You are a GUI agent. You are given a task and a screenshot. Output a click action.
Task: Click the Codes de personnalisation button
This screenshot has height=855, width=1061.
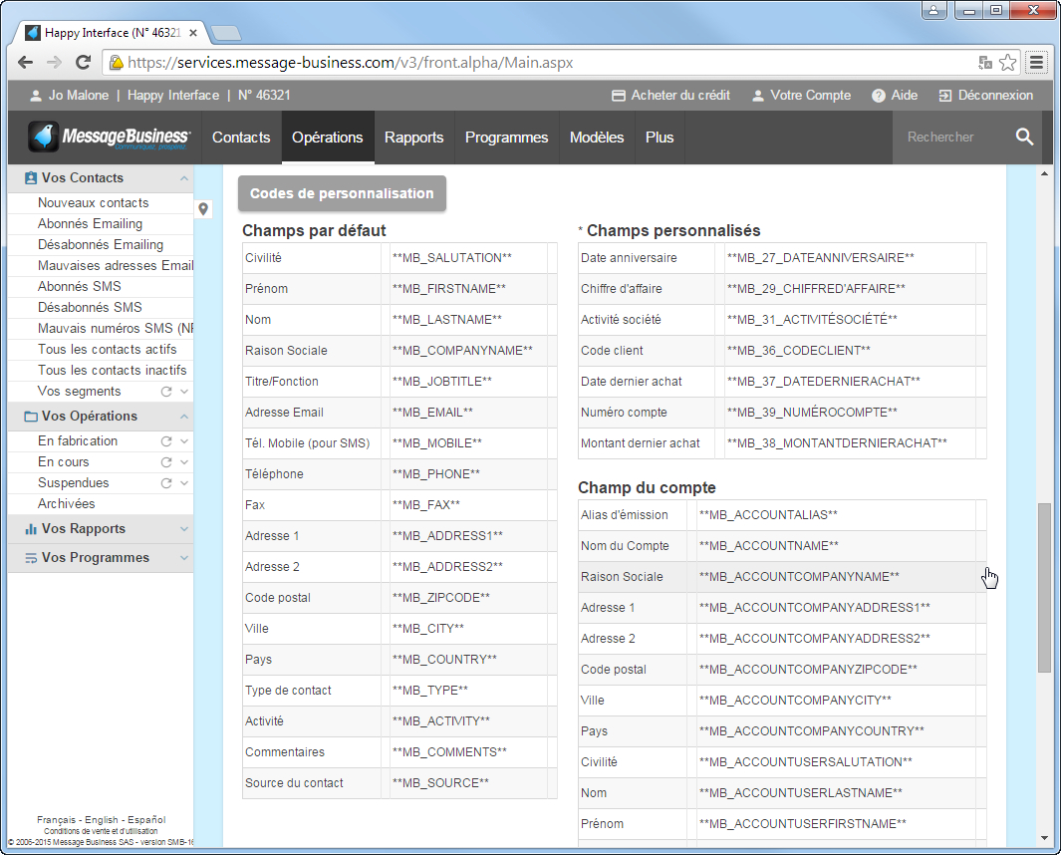(x=342, y=193)
